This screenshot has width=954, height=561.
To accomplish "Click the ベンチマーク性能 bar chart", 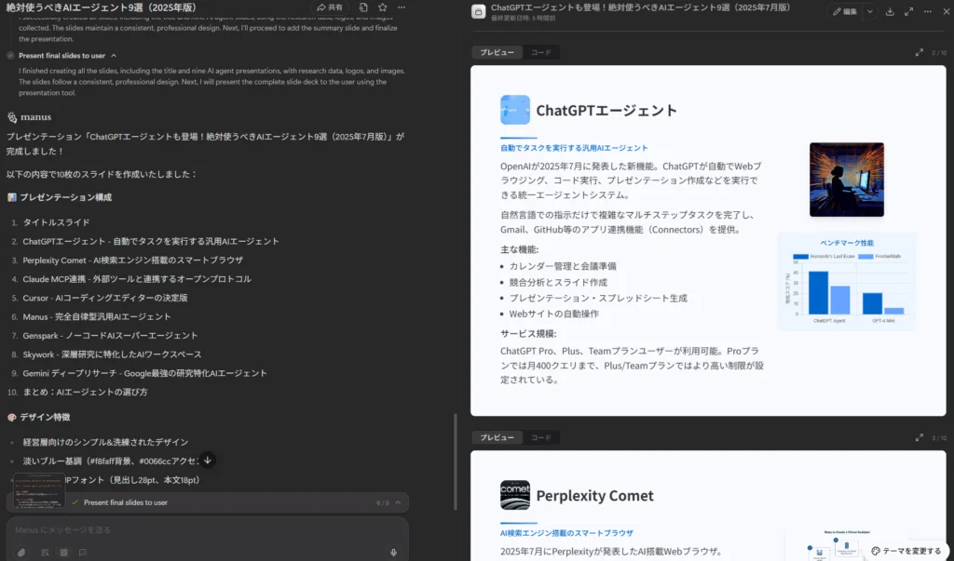I will coord(846,282).
